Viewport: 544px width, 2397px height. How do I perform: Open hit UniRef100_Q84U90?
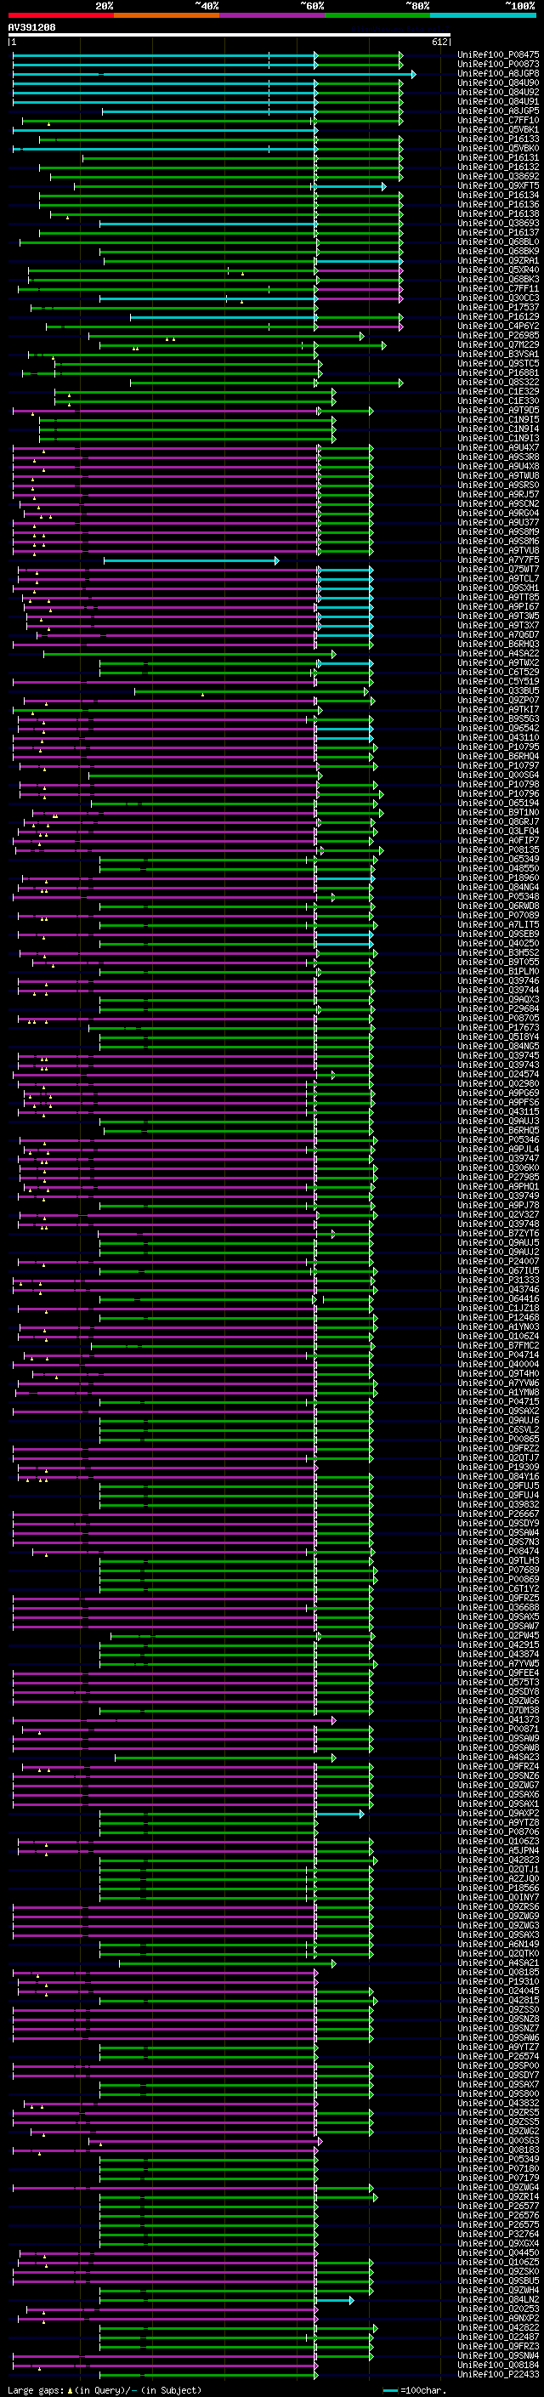(498, 82)
